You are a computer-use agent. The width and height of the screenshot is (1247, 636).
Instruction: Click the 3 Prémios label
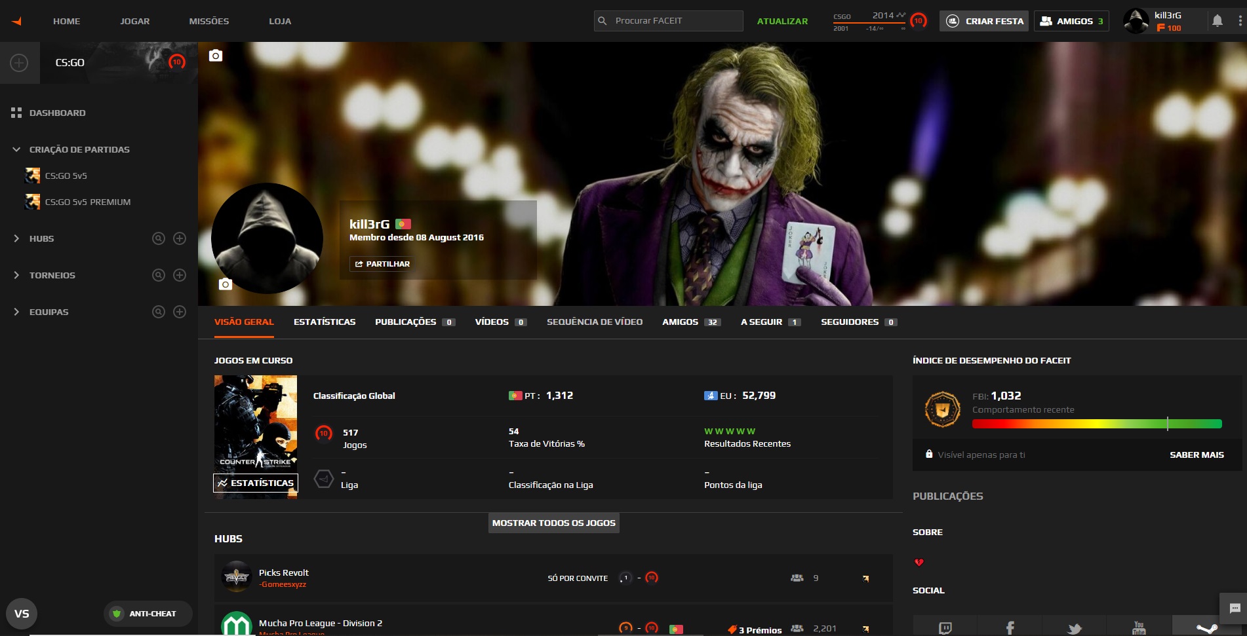coord(755,629)
